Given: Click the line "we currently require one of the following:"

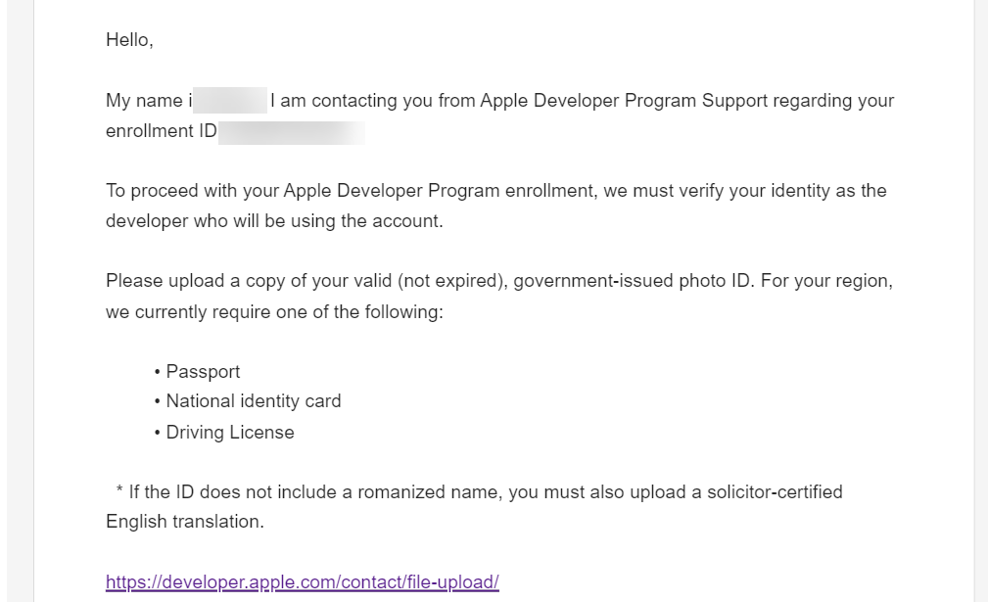Looking at the screenshot, I should (275, 311).
